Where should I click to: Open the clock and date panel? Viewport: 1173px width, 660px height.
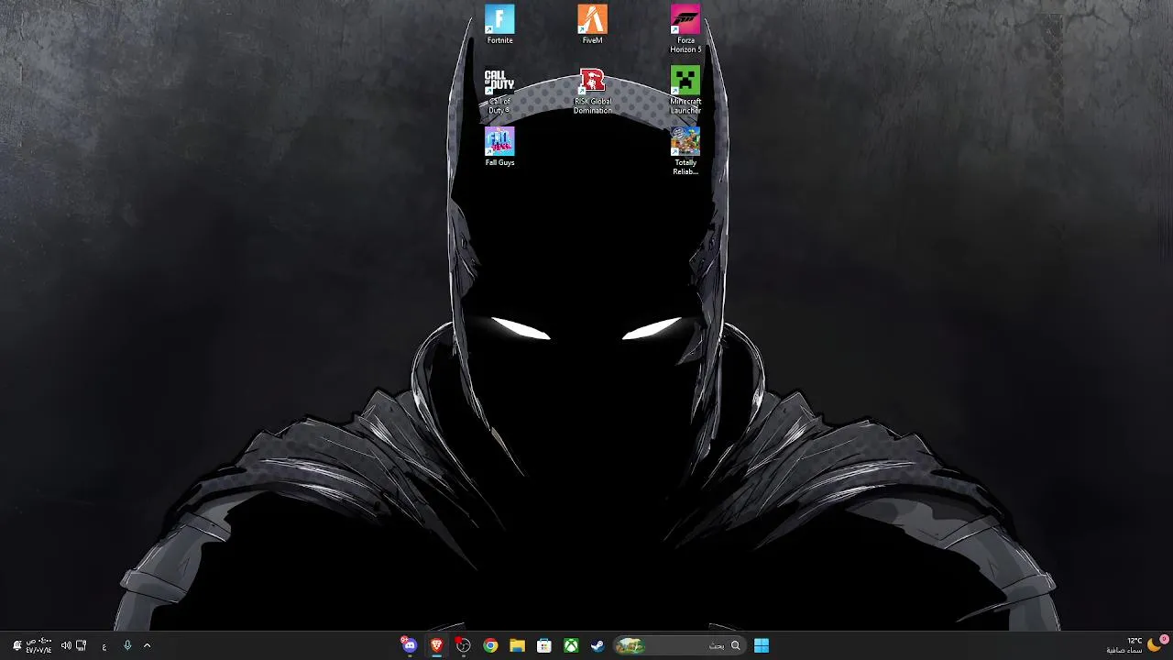pos(38,645)
